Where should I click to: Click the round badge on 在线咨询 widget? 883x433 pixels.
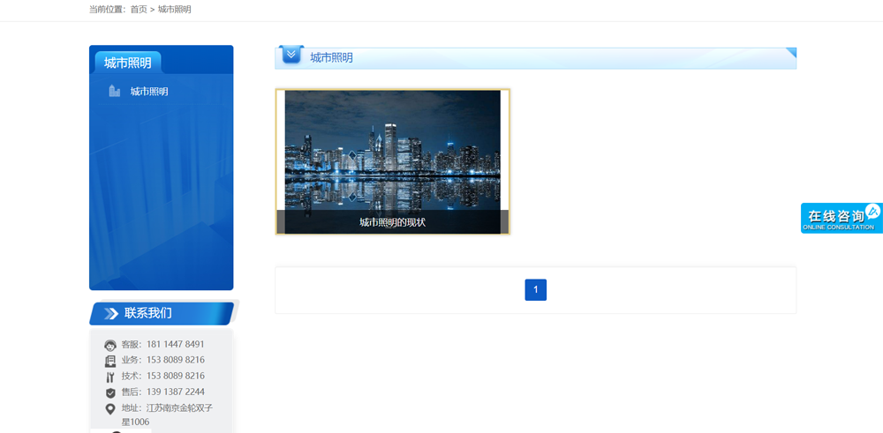tap(872, 212)
